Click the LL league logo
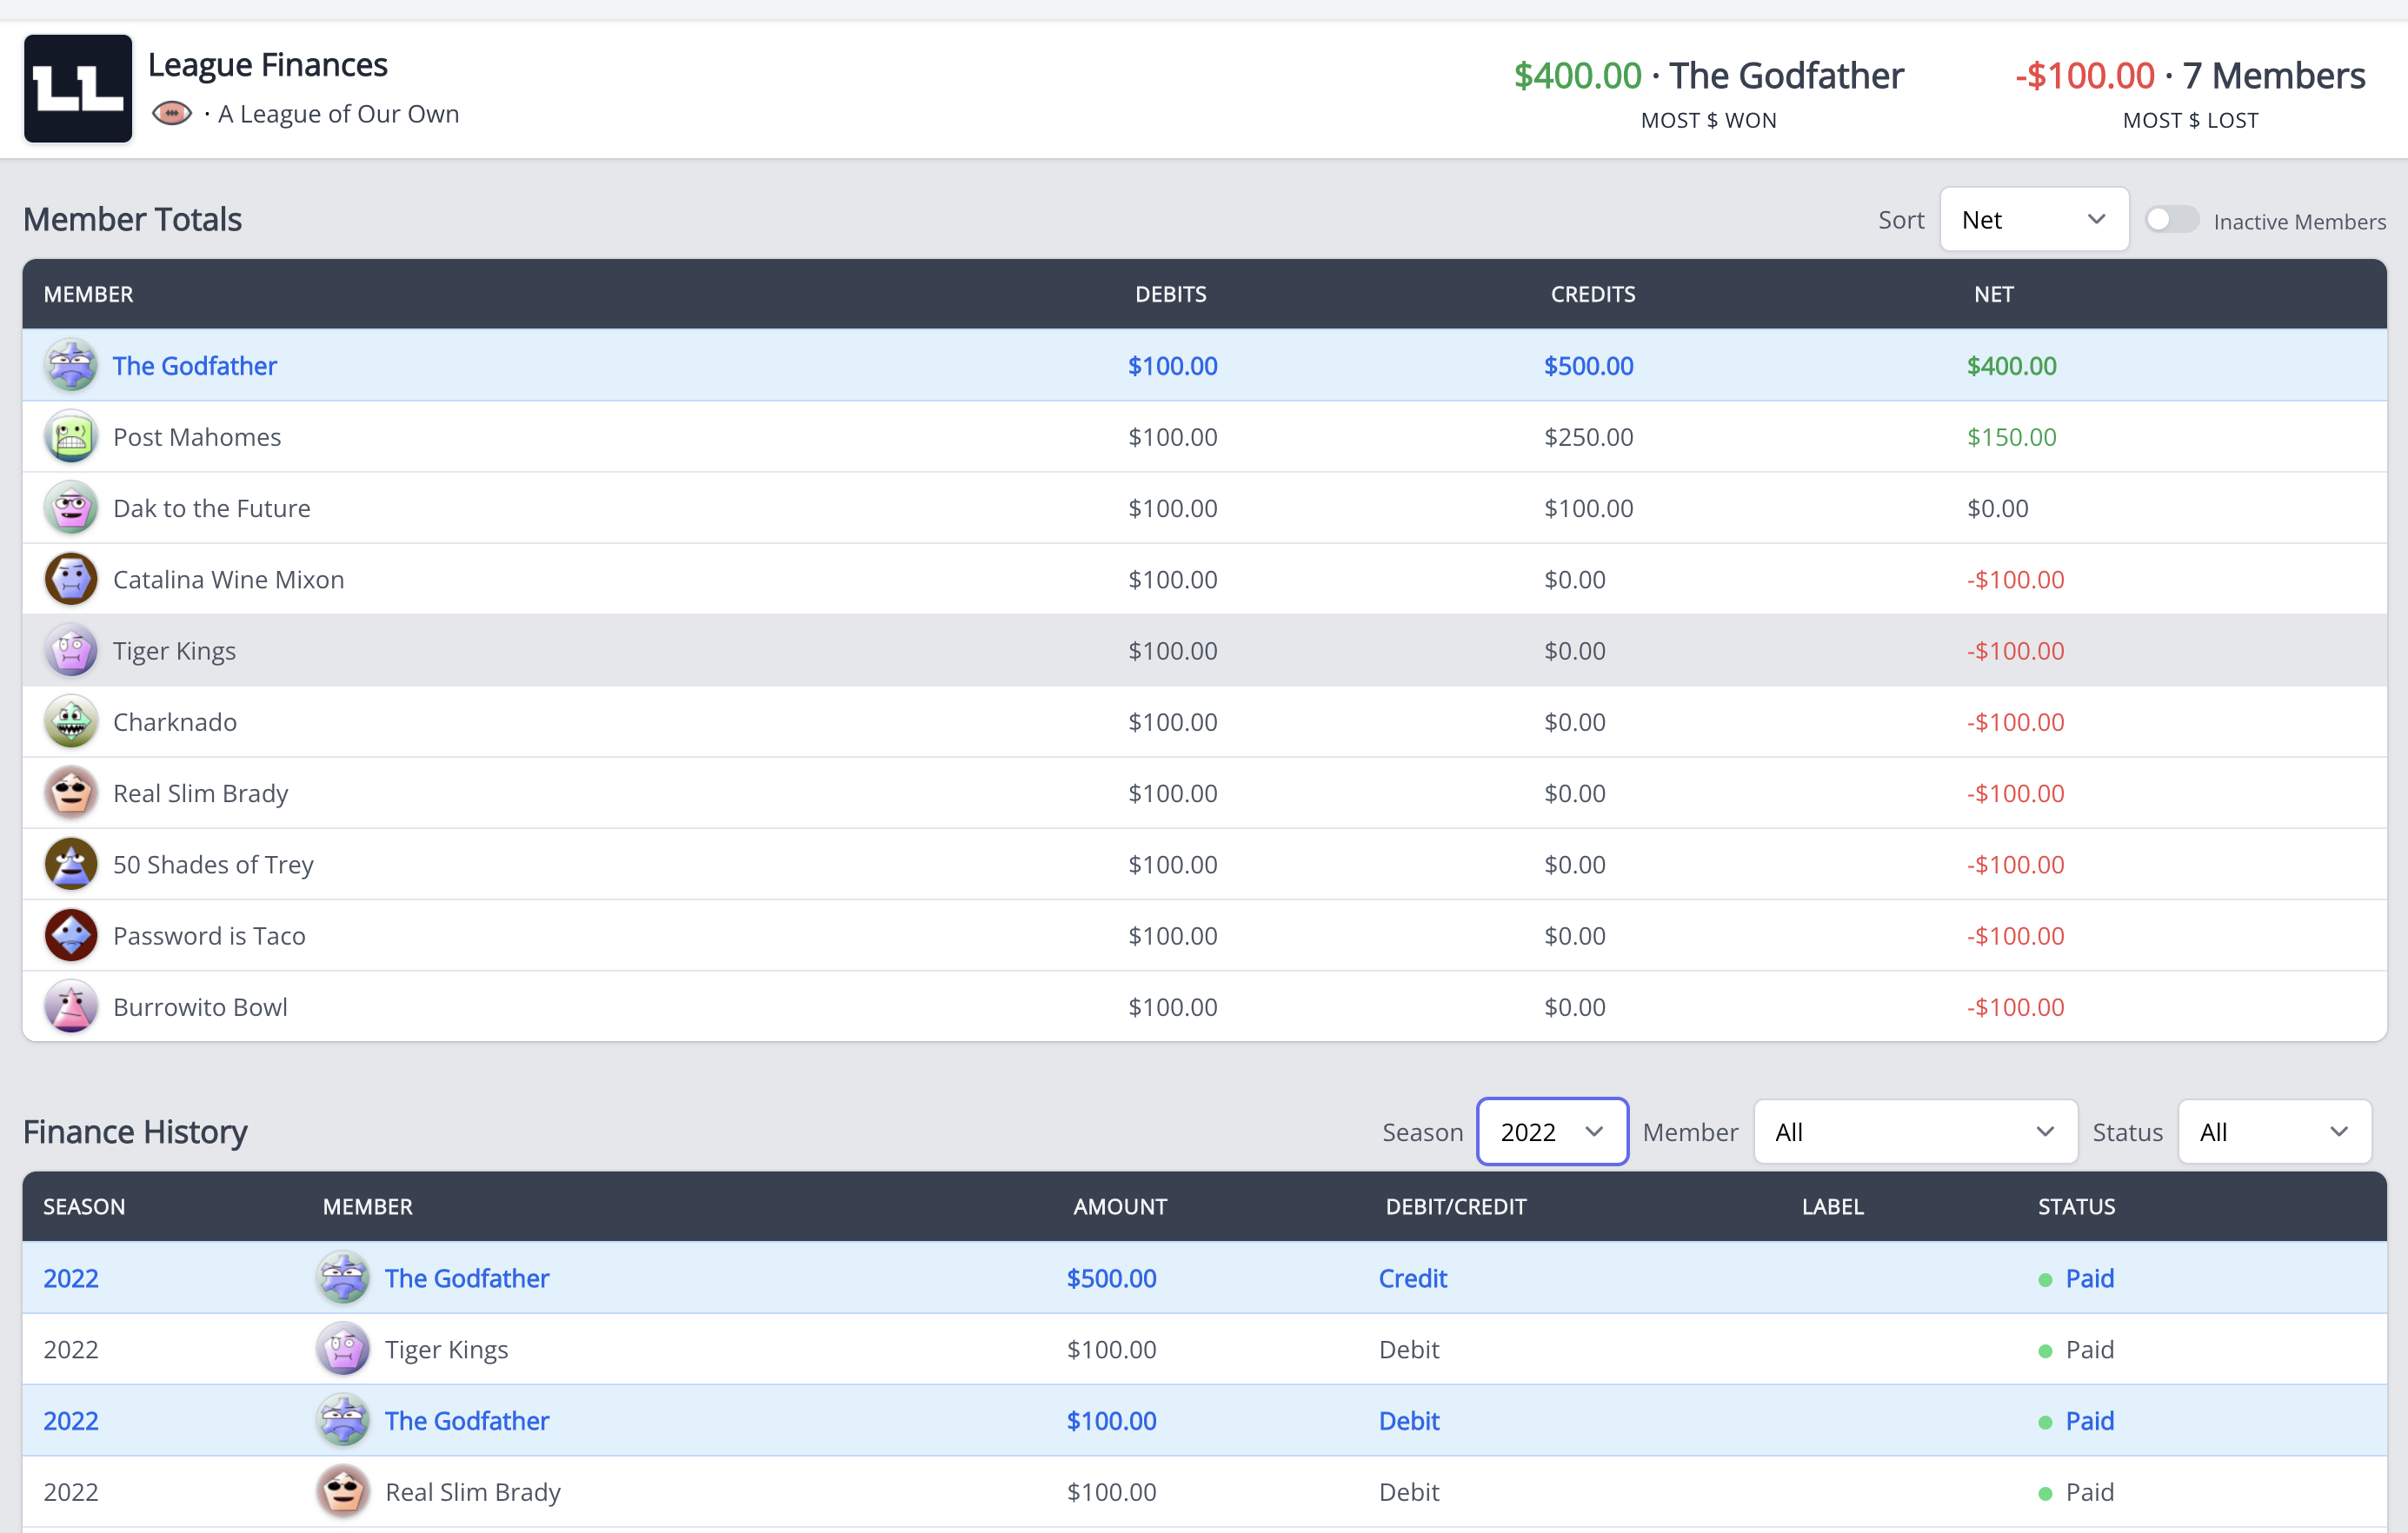Screen dimensions: 2408x1533 pyautogui.click(x=78, y=89)
